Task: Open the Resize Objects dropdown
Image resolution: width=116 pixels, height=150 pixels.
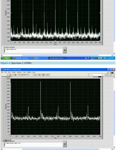Action: [x=44, y=75]
